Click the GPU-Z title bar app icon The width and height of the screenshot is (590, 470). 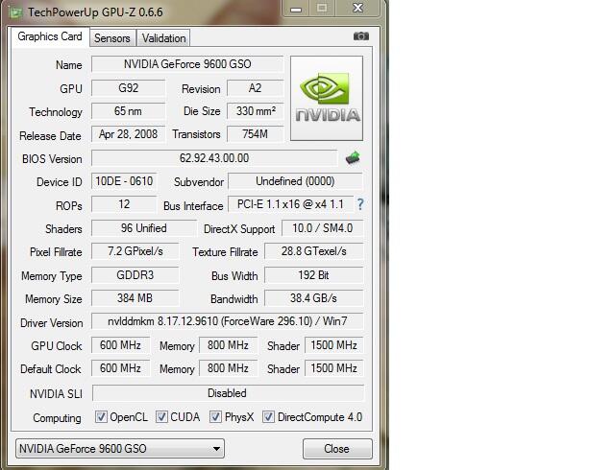(x=15, y=12)
